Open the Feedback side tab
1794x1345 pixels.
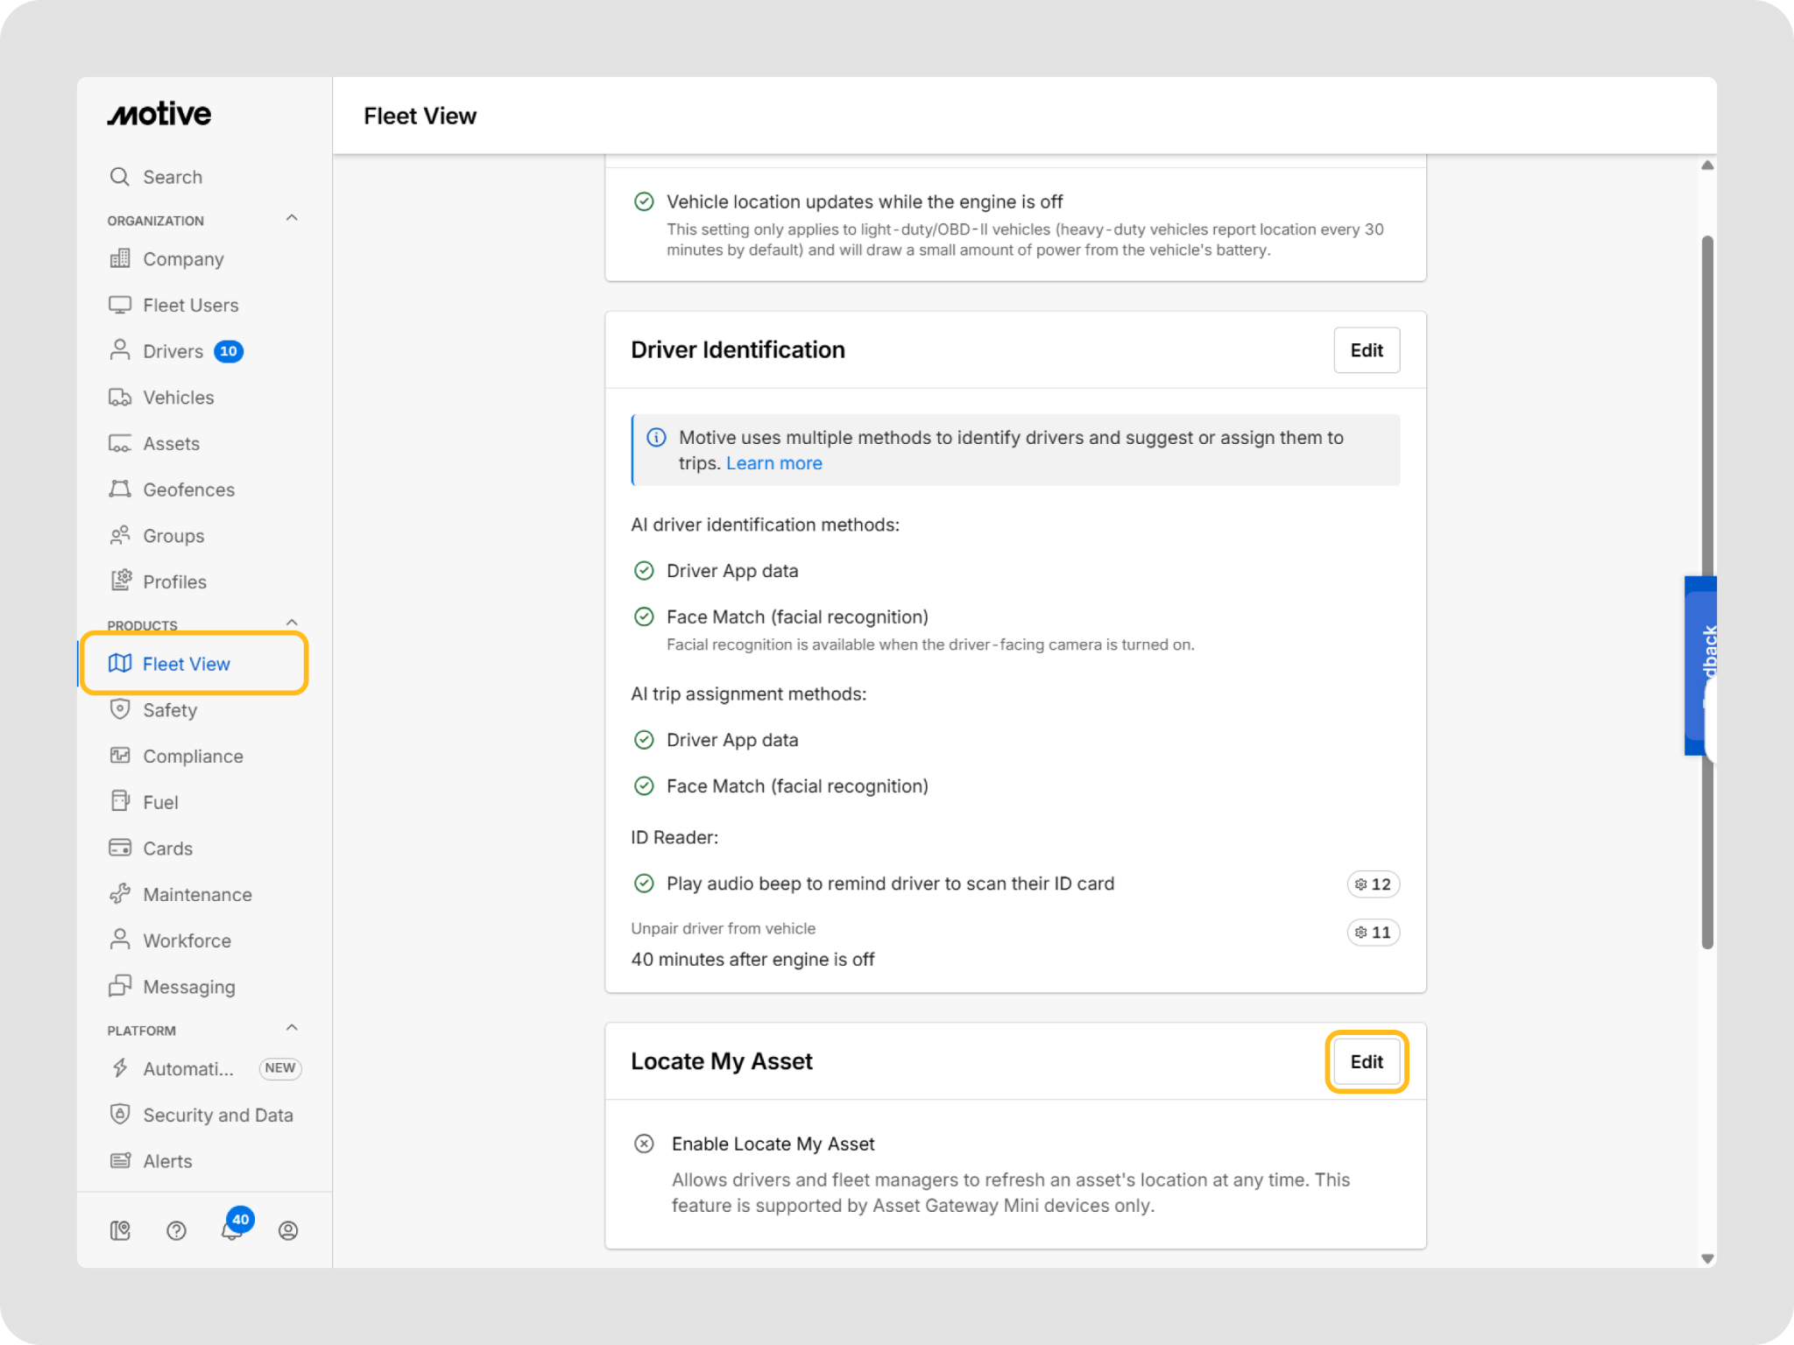[x=1700, y=665]
